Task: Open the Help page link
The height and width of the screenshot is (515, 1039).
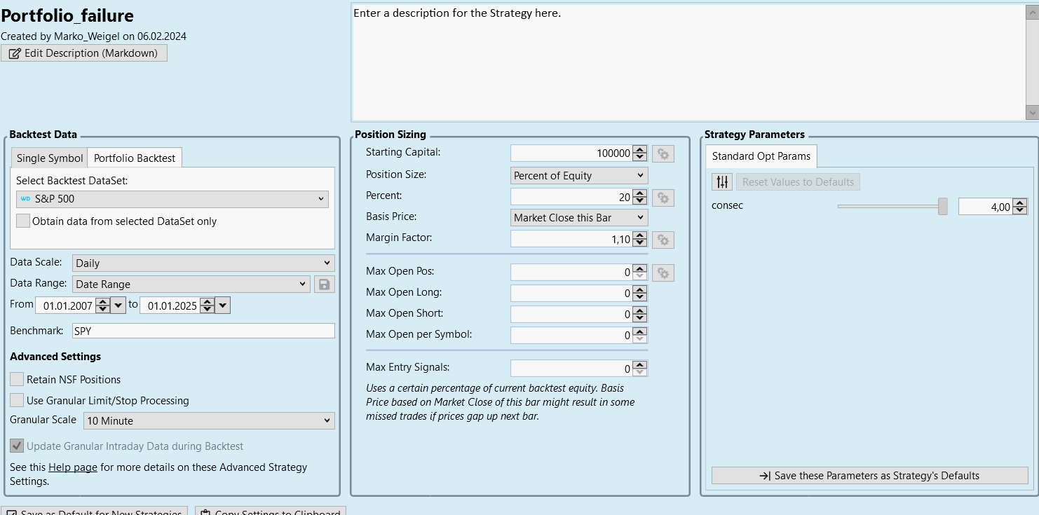Action: click(x=73, y=467)
